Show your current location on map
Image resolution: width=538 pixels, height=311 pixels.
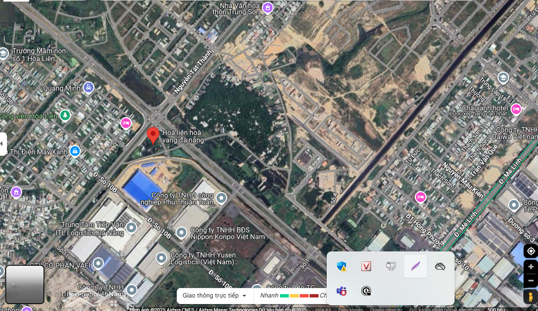click(x=531, y=251)
